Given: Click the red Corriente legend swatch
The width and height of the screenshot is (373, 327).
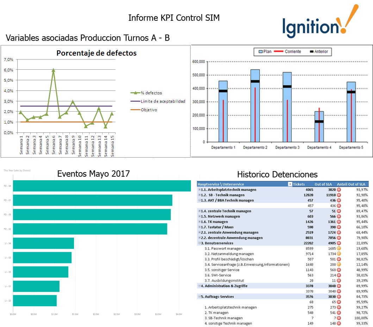Looking at the screenshot, I should pos(279,52).
